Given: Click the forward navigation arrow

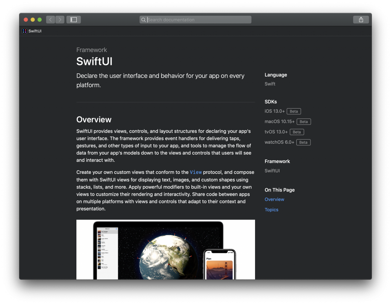Looking at the screenshot, I should point(60,19).
